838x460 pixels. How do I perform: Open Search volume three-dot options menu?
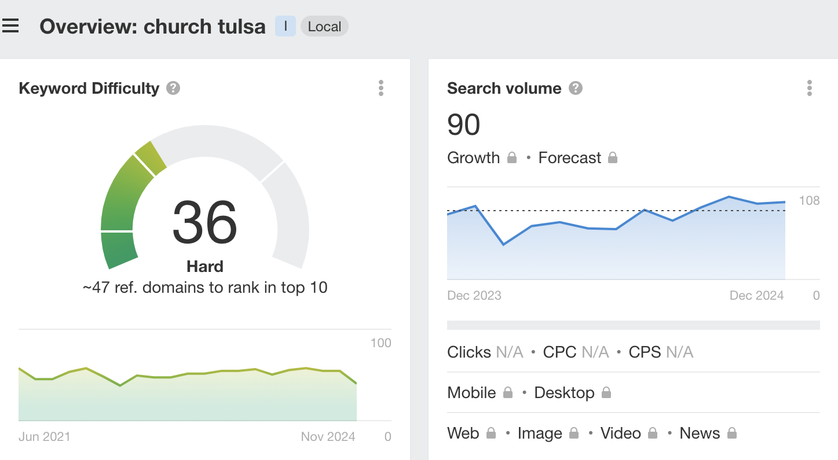809,88
